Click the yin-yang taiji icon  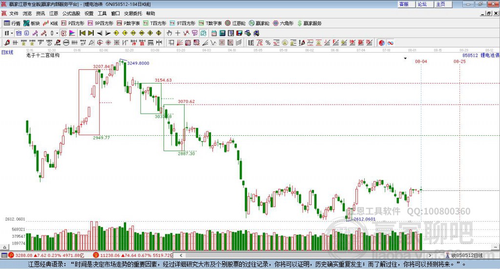coord(382,42)
